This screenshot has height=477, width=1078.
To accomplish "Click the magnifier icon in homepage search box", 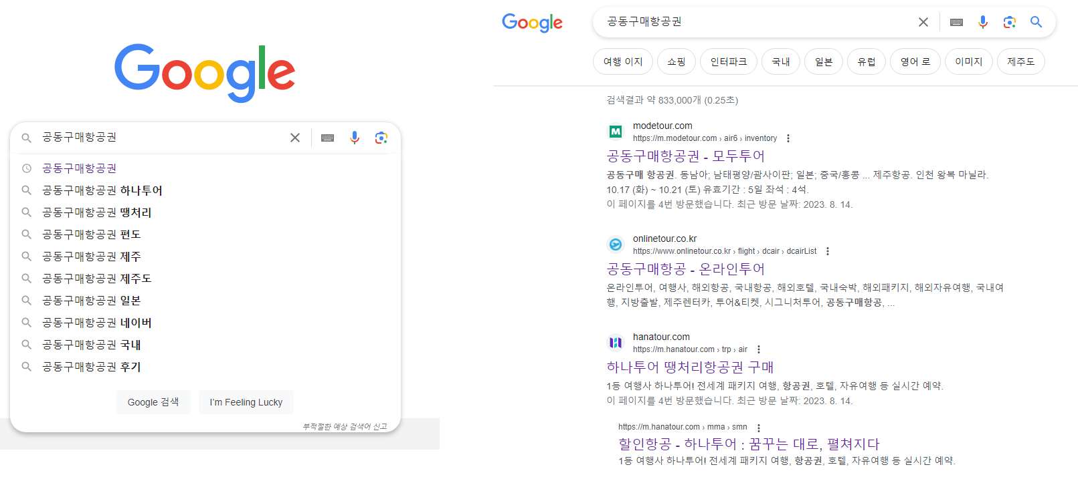I will pos(27,138).
